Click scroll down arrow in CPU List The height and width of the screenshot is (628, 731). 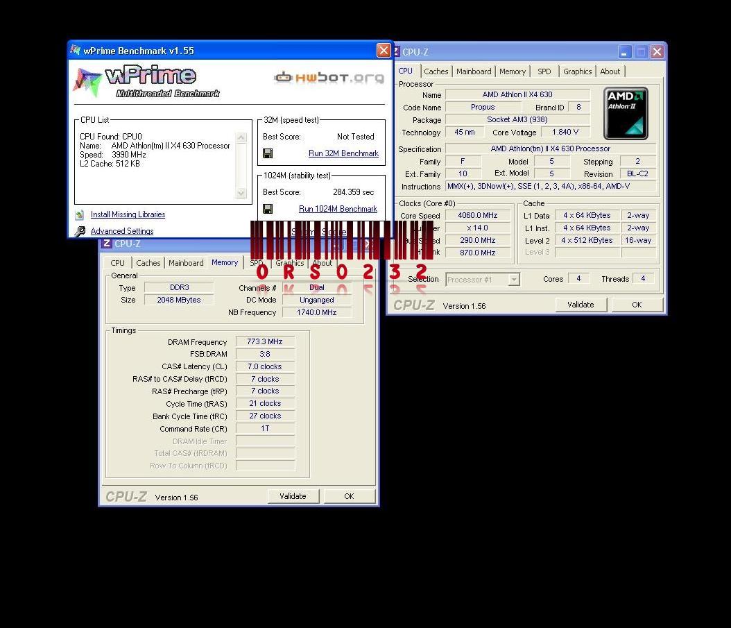point(241,193)
